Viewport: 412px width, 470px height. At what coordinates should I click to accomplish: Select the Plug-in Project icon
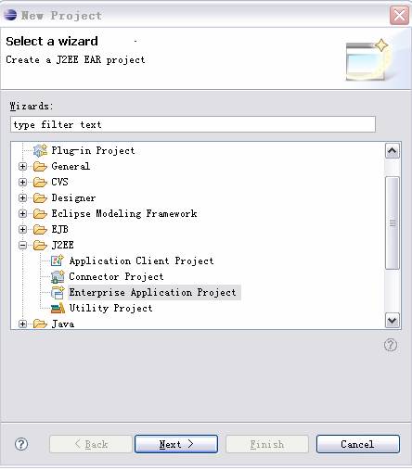coord(40,150)
